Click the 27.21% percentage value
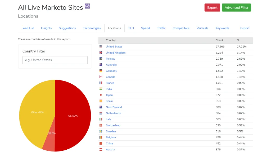The width and height of the screenshot is (271, 152). point(242,46)
